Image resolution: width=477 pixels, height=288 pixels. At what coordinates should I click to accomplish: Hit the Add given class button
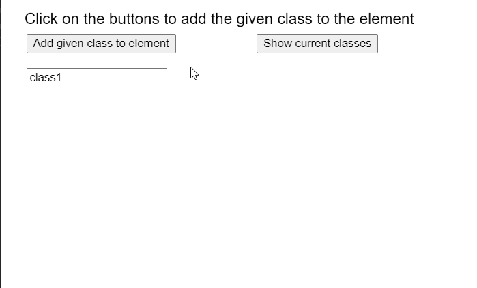pos(101,44)
